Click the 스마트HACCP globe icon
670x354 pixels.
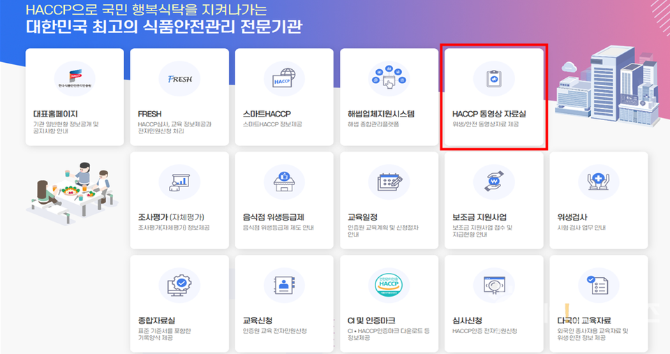point(284,79)
